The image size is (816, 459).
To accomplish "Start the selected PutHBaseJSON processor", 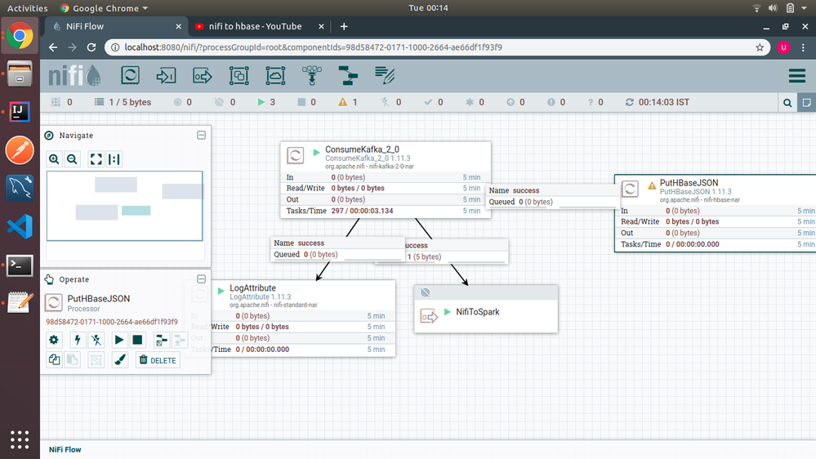I will click(x=119, y=340).
